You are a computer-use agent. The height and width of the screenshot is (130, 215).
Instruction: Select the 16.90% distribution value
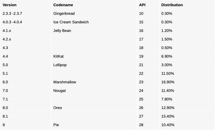click(168, 82)
